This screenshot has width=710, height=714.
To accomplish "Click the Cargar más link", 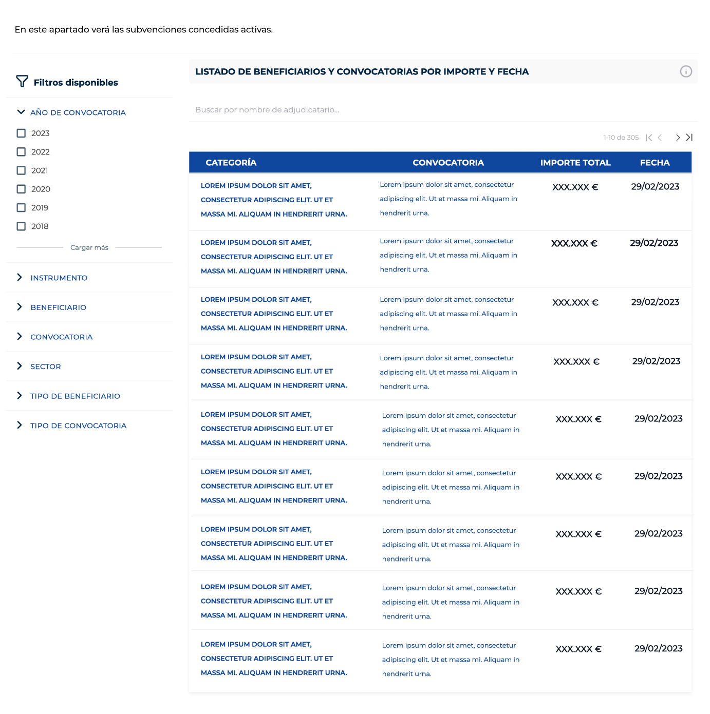I will click(89, 247).
